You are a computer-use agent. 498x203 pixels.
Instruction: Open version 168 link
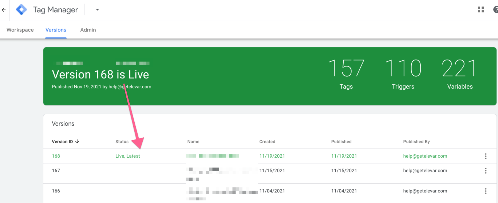point(56,156)
